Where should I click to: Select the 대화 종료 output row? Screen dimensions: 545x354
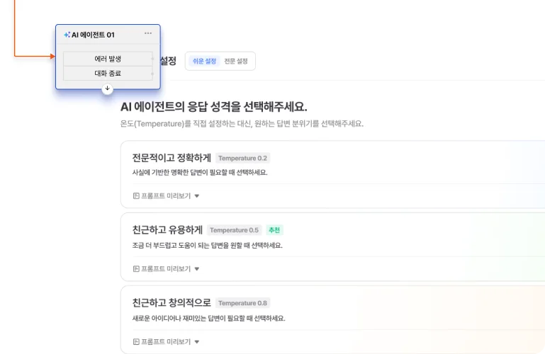pyautogui.click(x=108, y=73)
